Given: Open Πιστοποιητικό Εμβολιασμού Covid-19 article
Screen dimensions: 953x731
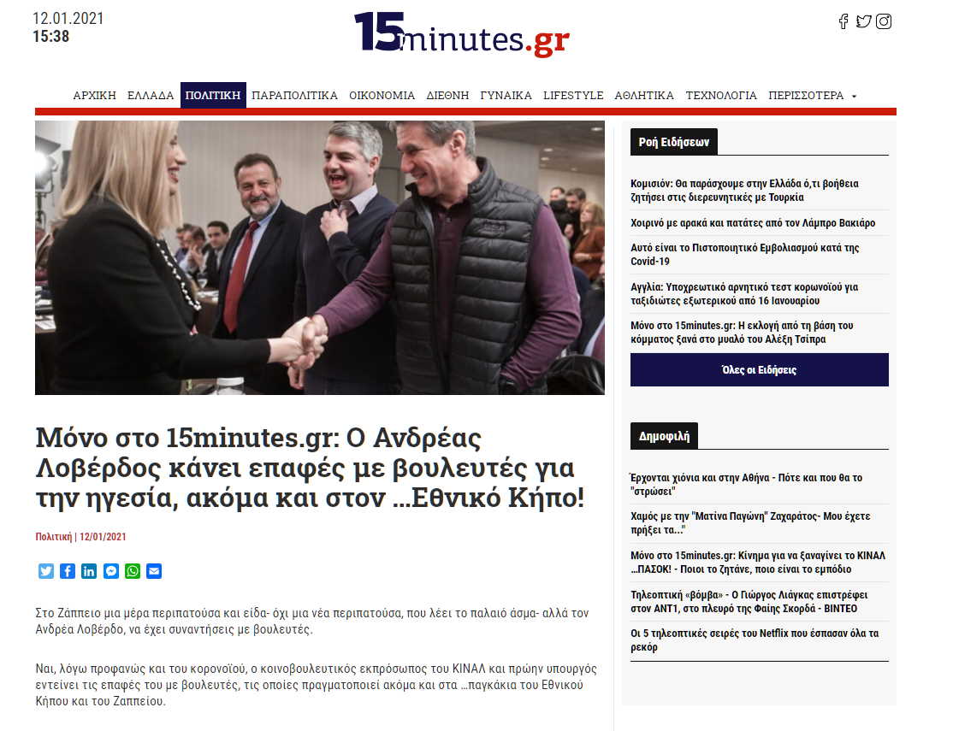Looking at the screenshot, I should pyautogui.click(x=744, y=254).
